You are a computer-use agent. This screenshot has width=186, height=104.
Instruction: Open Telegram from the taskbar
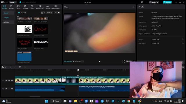pyautogui.click(x=113, y=101)
